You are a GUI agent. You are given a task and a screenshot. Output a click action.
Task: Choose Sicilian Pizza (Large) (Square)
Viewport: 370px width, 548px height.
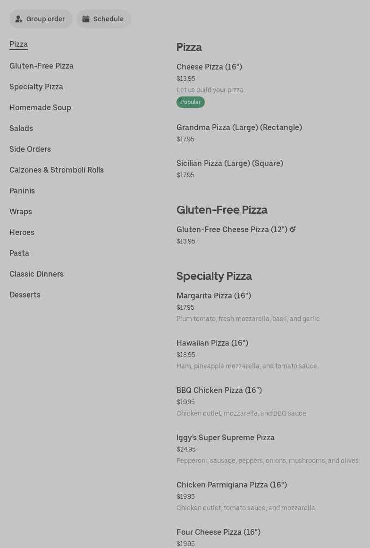[229, 164]
